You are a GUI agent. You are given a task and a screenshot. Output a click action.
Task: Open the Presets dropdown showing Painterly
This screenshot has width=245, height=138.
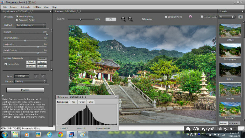coord(30,81)
